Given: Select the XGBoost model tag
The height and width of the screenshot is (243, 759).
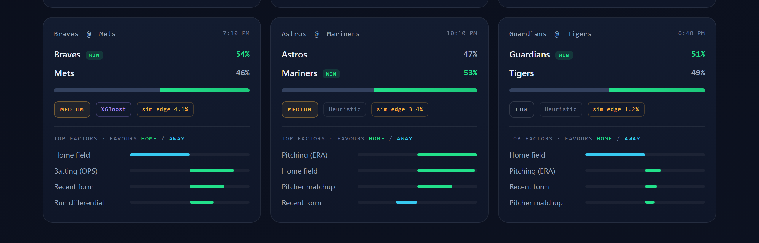Looking at the screenshot, I should click(x=113, y=109).
